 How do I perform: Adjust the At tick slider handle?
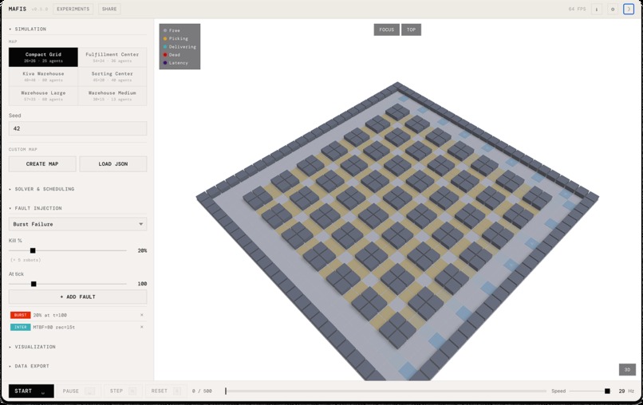coord(34,284)
